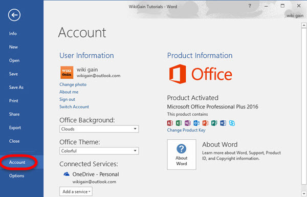Choose Save from the sidebar
The image size is (307, 197).
pyautogui.click(x=13, y=74)
